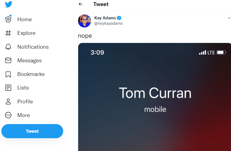Go back using the left arrow
This screenshot has height=151, width=231.
81,4
